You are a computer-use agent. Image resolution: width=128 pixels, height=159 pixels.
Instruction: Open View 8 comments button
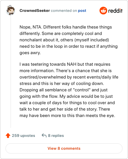pos(64,148)
